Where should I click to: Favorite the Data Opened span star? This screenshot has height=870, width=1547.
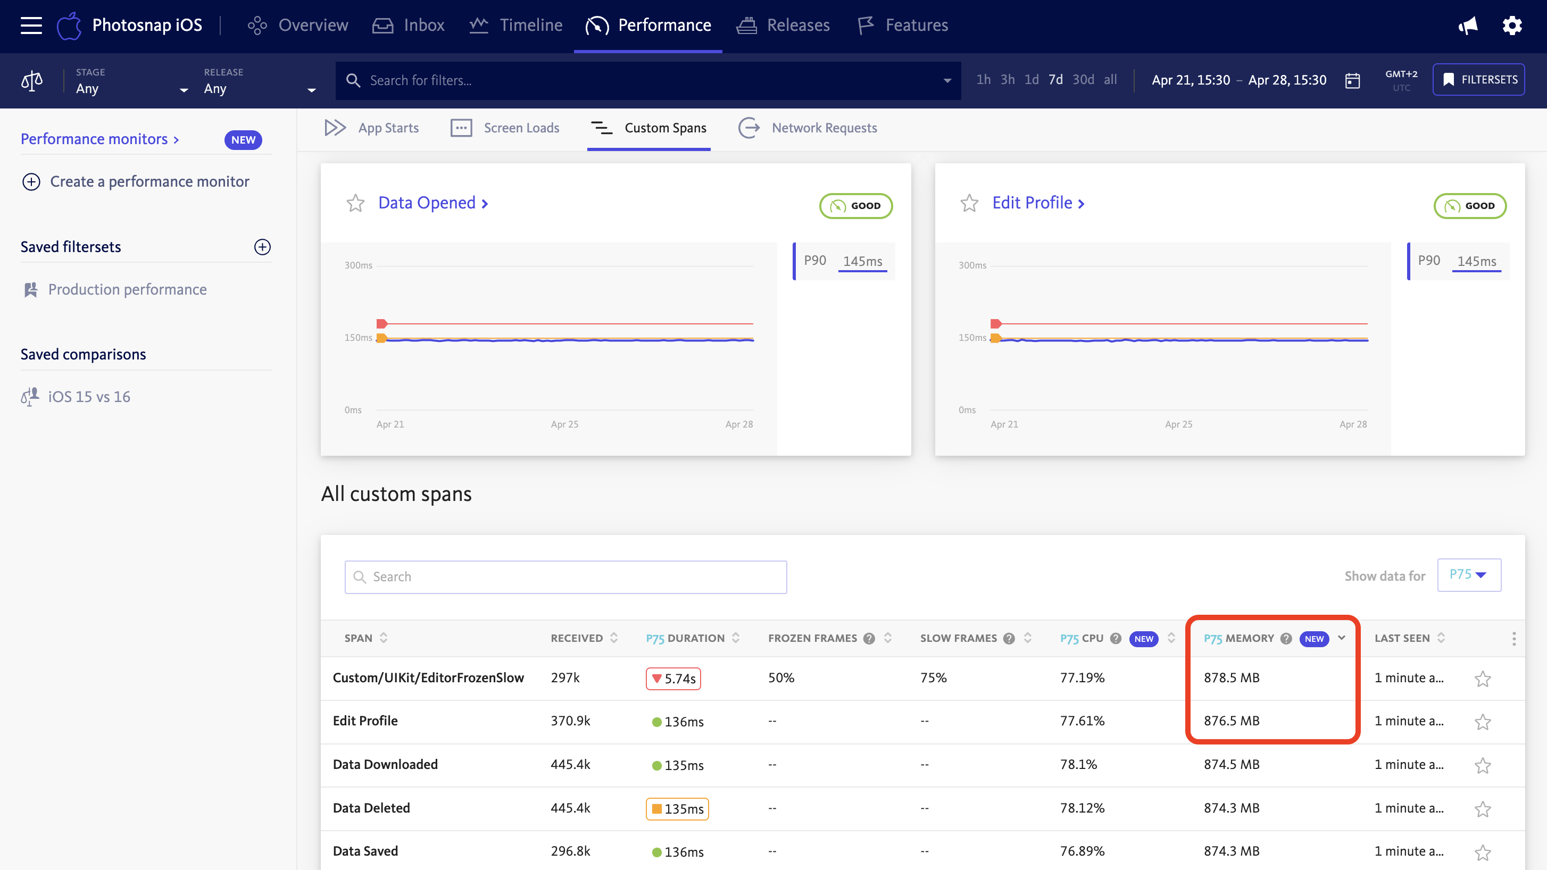(355, 203)
